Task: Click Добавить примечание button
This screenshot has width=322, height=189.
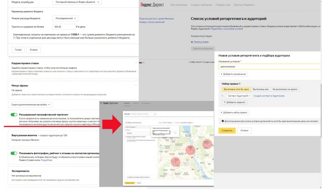Action: (x=233, y=74)
